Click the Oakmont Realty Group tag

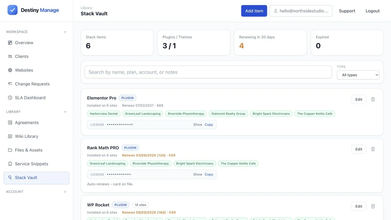[x=228, y=114]
